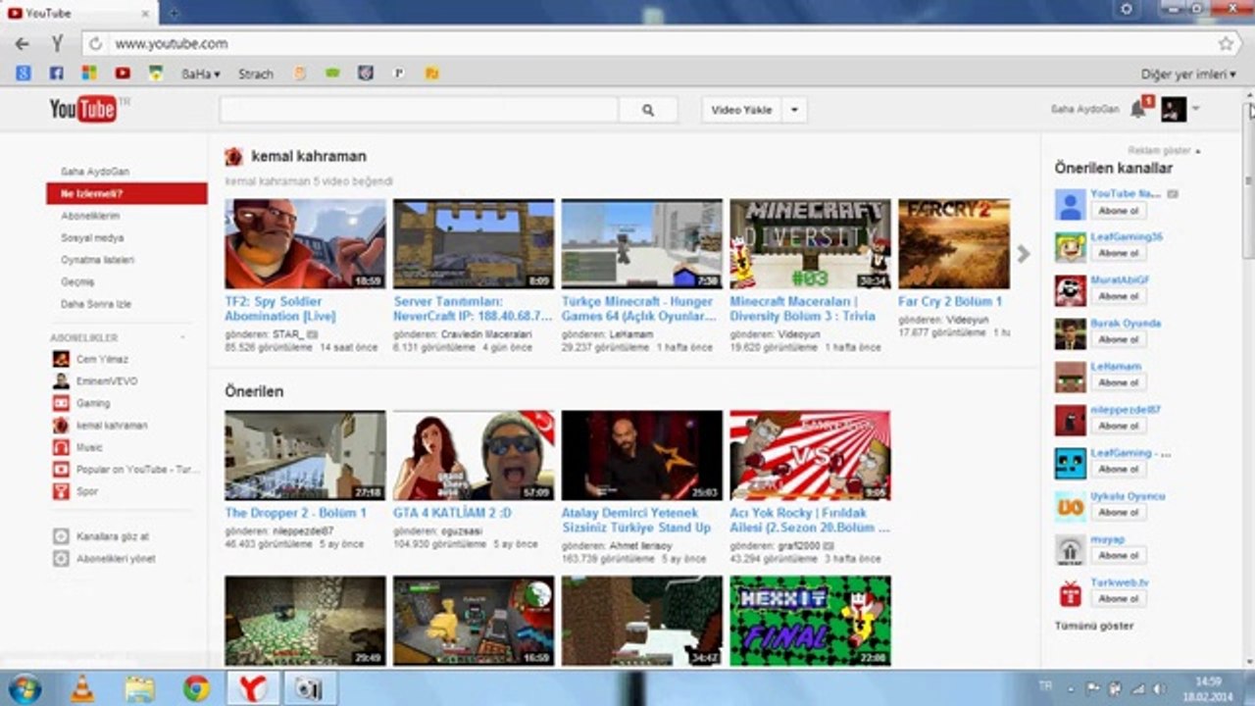
Task: Open Kanallara göz at link
Action: coord(113,536)
